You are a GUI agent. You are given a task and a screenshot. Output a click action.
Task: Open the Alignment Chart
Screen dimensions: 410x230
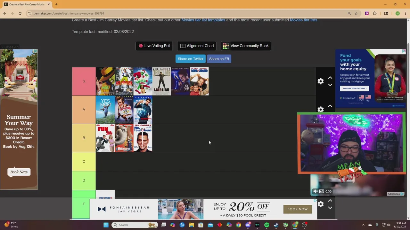pyautogui.click(x=197, y=46)
